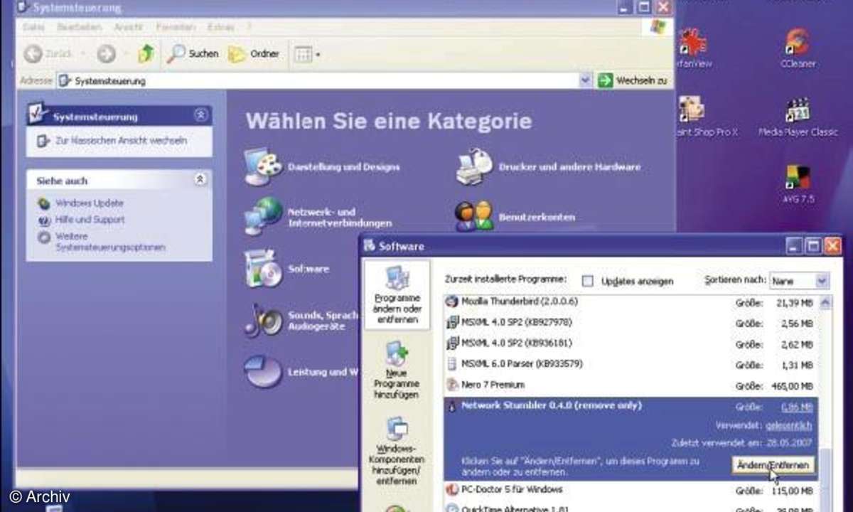Toggle the Ordner folder pane
The height and width of the screenshot is (512, 853).
pos(253,54)
